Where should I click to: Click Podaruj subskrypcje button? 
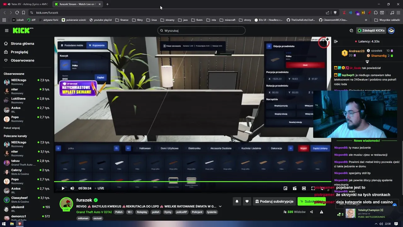tap(274, 201)
